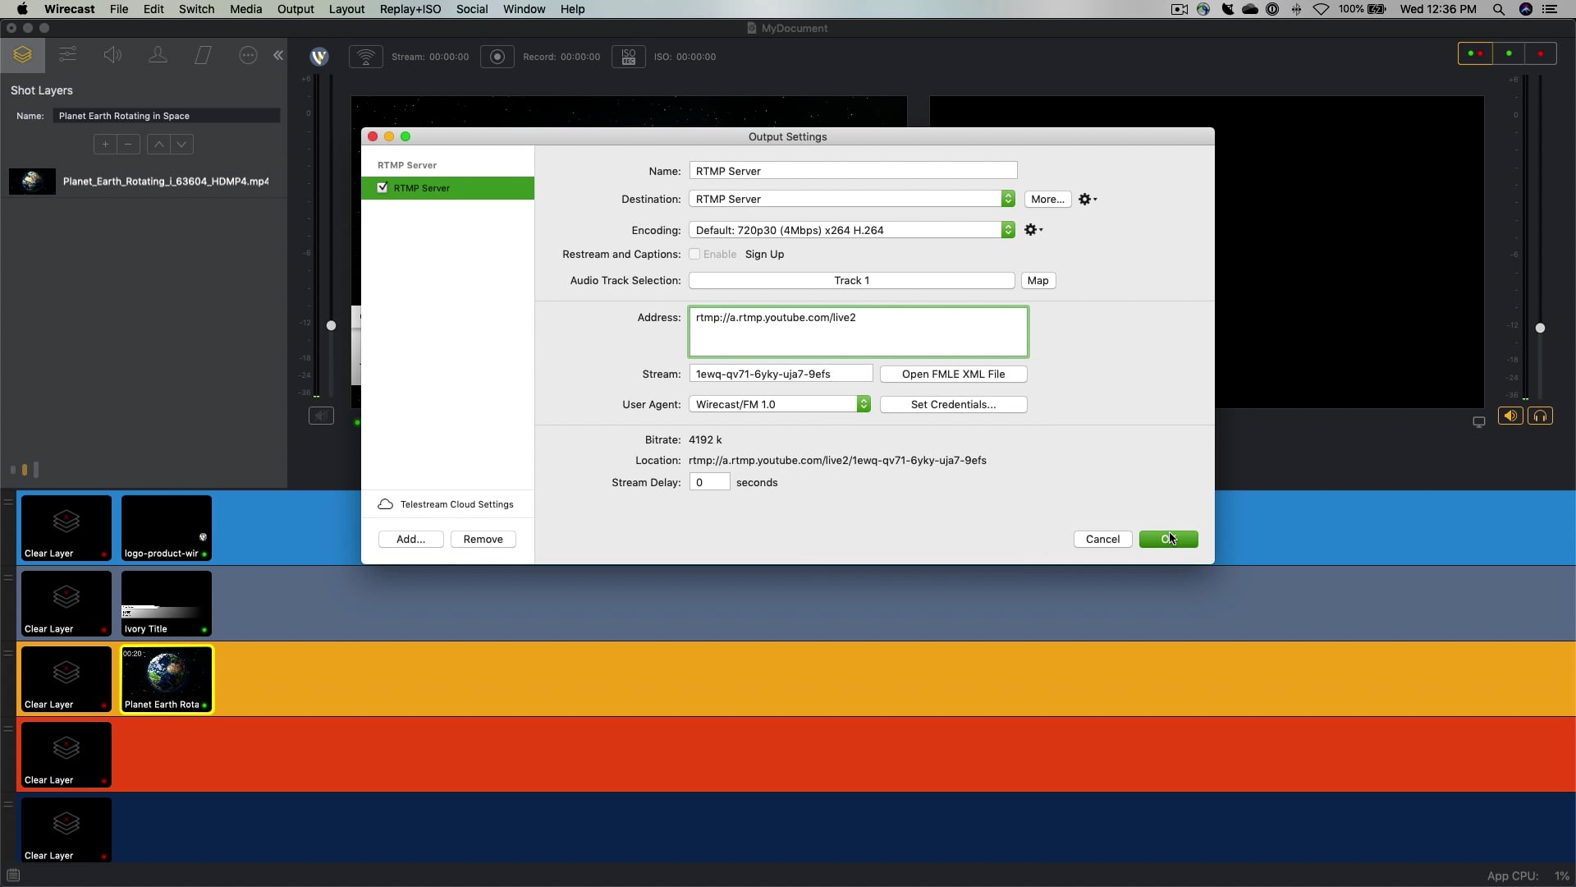Click the shot Name field in Shot Layers
1576x887 pixels.
click(167, 116)
